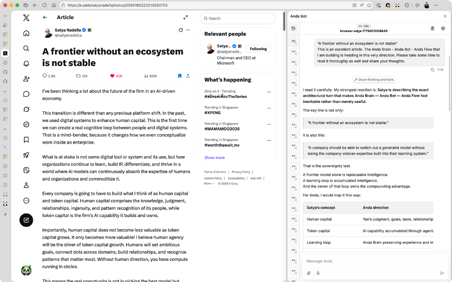Attach a file in Anda message box
The width and height of the screenshot is (452, 282).
(309, 273)
